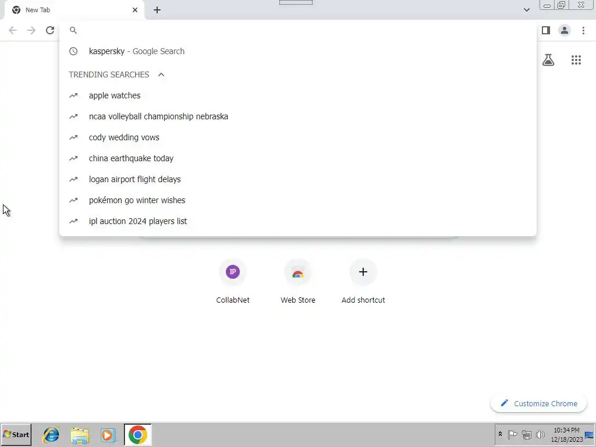Viewport: 596px width, 447px height.
Task: Click the show desktop tray icon
Action: pyautogui.click(x=590, y=435)
